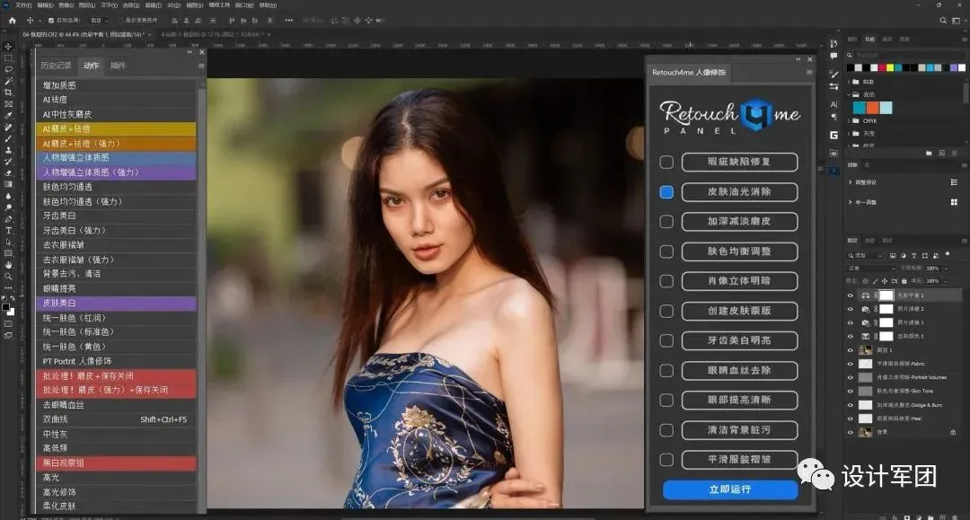The image size is (970, 520).
Task: Enable the 瑕疵缺陷修复 checkbox
Action: point(666,163)
